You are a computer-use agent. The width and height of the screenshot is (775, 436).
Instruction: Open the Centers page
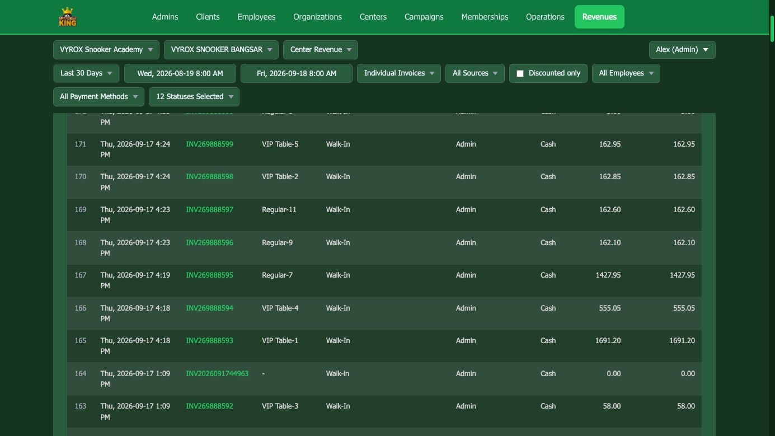pos(373,17)
